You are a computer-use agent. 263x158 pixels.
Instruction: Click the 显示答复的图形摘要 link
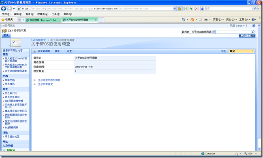pyautogui.click(x=49, y=80)
